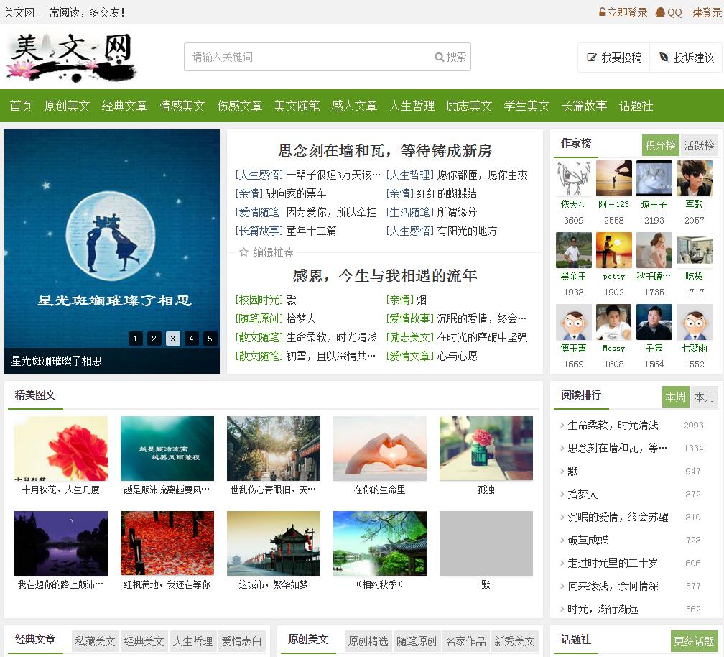This screenshot has height=657, width=724.
Task: Show 本月 reading ranking
Action: click(x=704, y=396)
